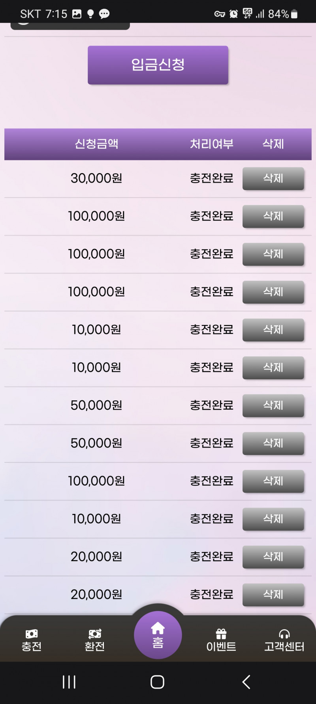Tap the battery indicator in status bar
The height and width of the screenshot is (704, 316).
click(x=294, y=14)
